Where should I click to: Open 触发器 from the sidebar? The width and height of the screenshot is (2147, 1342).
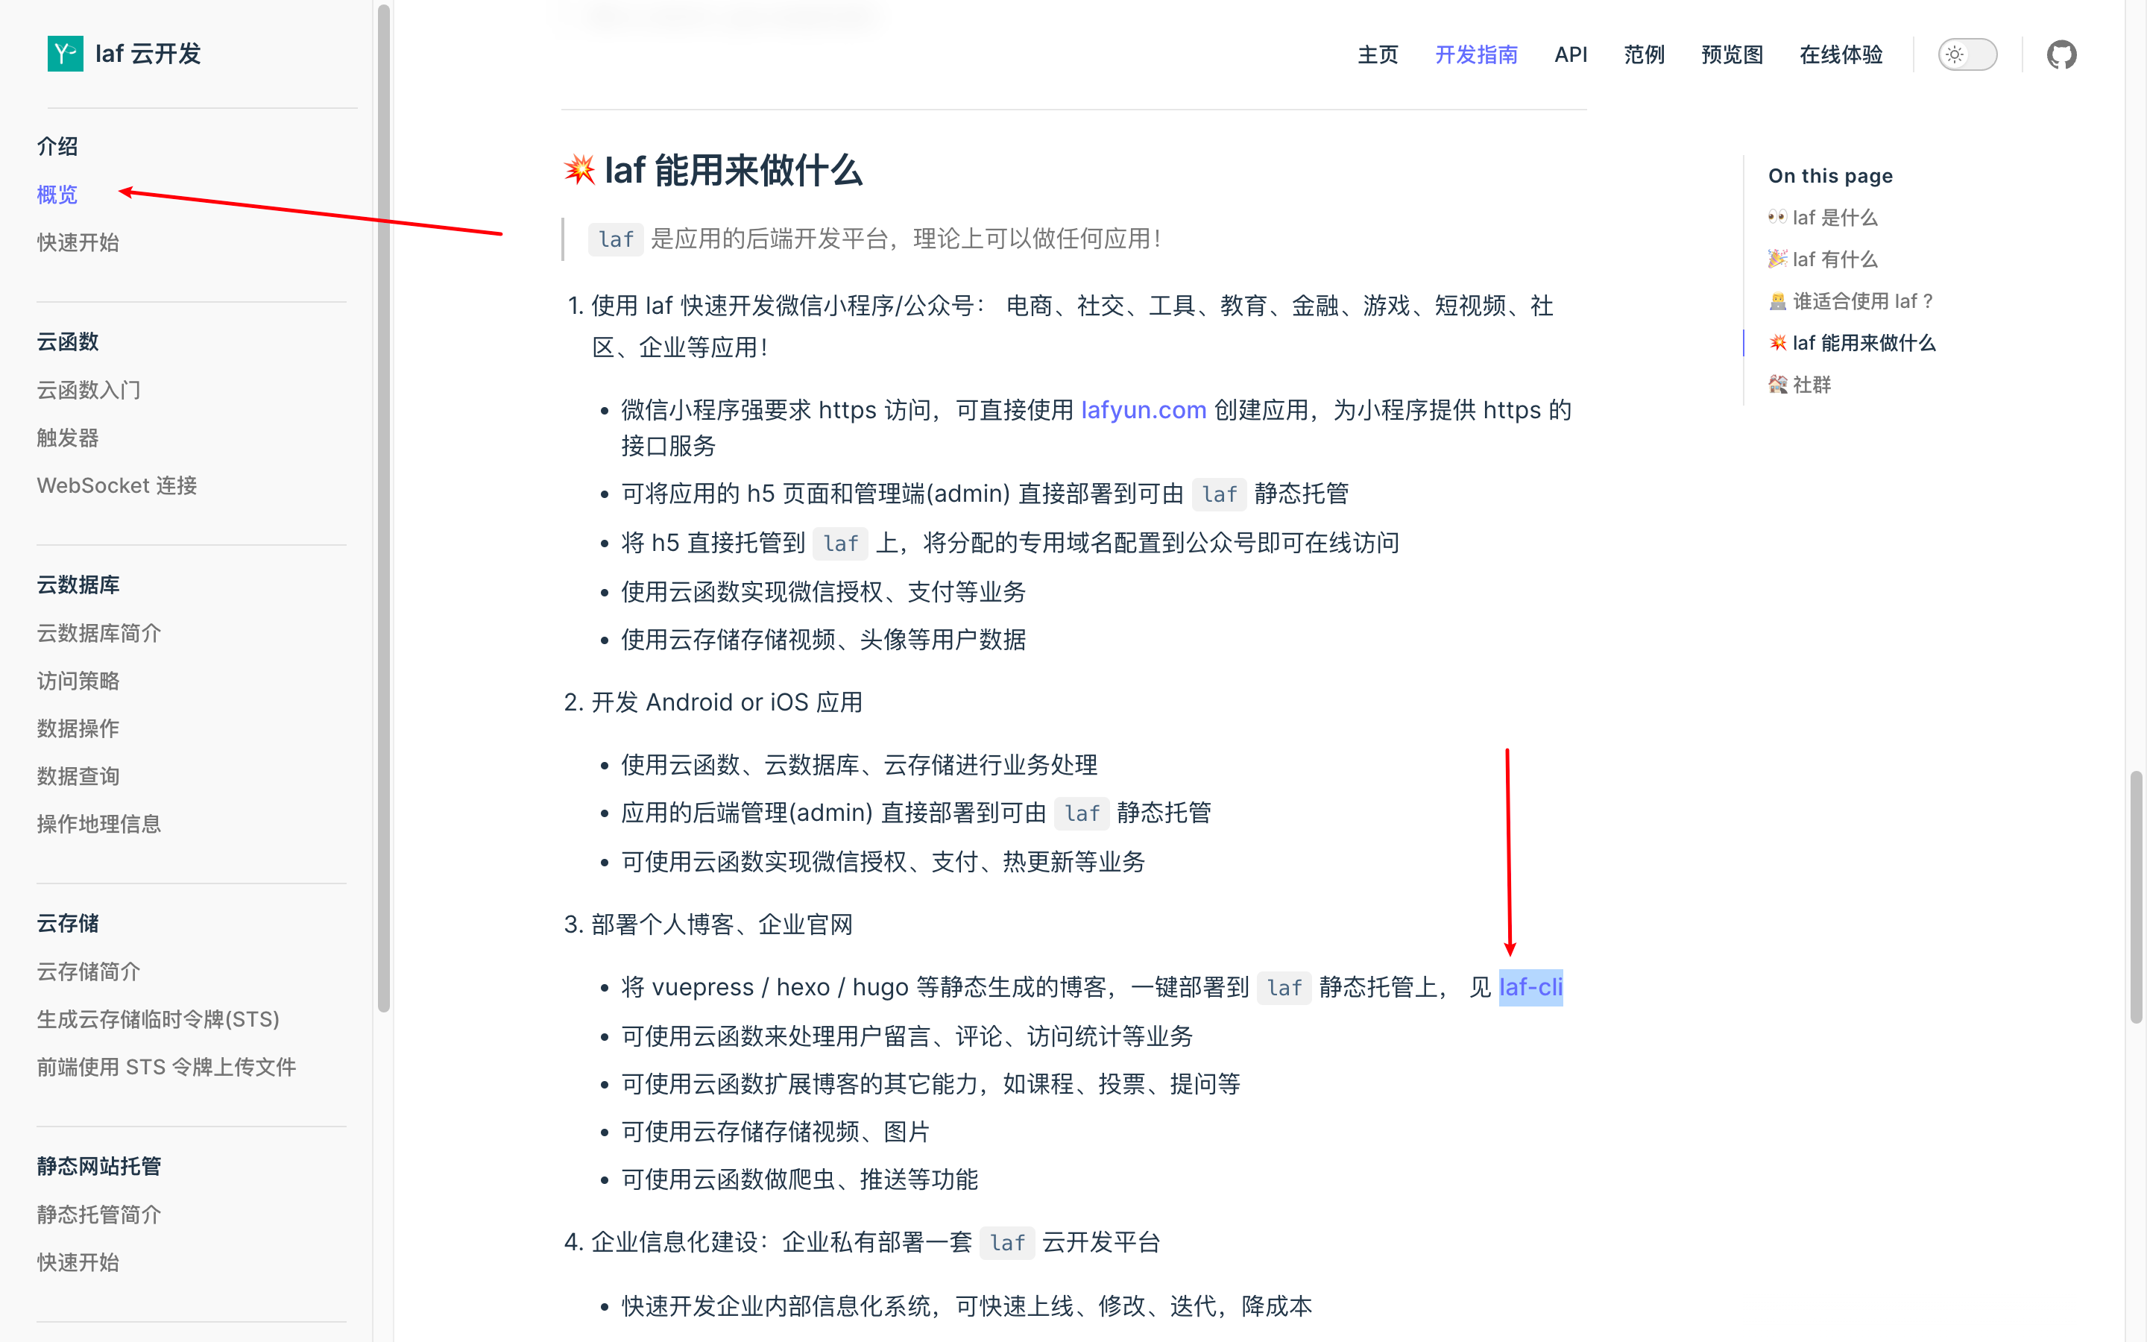pyautogui.click(x=66, y=438)
